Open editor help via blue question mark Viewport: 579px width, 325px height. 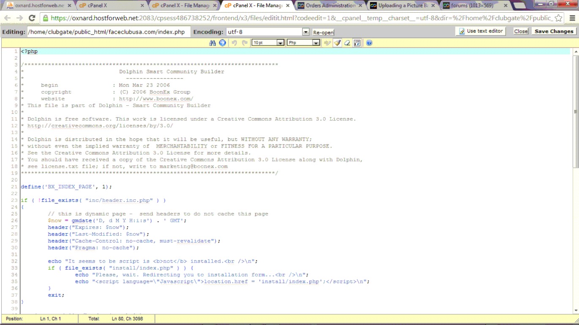pyautogui.click(x=369, y=43)
